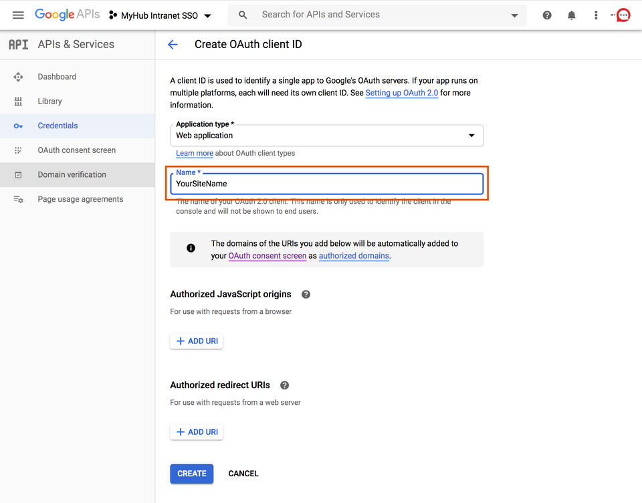Open the MyHub Intranet SSO project selector
The width and height of the screenshot is (642, 503).
tap(160, 15)
